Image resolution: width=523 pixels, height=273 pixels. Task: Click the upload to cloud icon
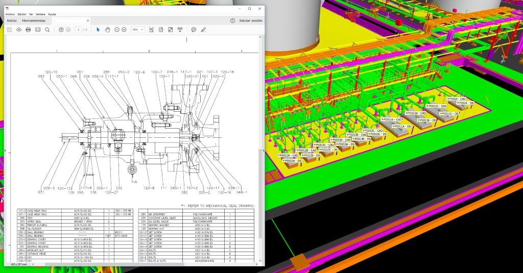coord(19,30)
